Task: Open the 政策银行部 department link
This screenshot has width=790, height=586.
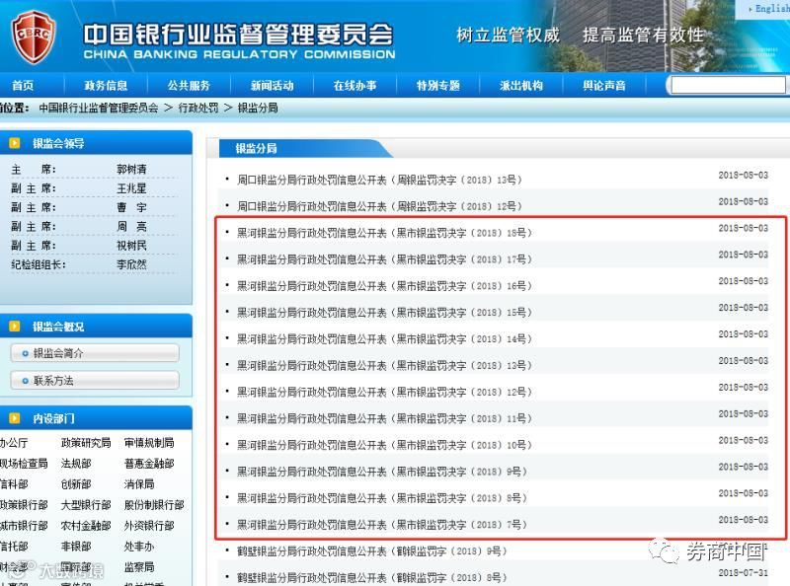Action: pos(24,505)
